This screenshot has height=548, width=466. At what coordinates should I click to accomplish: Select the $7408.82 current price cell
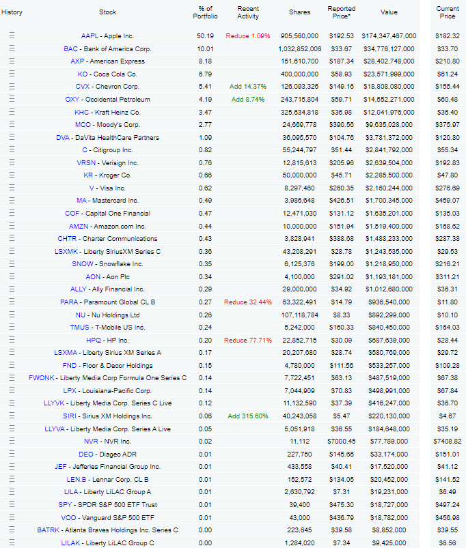coord(448,442)
